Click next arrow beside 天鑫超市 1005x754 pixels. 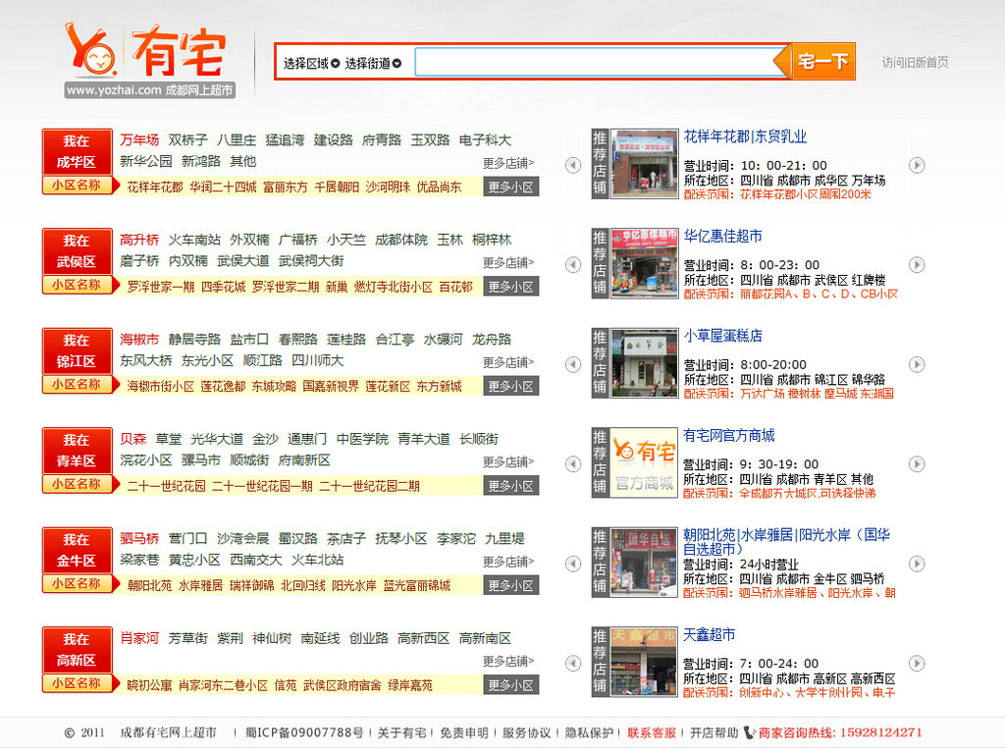coord(916,663)
